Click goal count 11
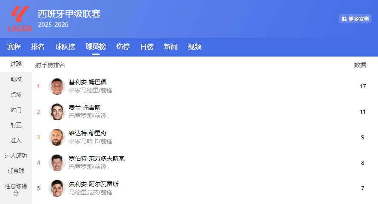Screen dimensions: 378x204 click(x=363, y=112)
